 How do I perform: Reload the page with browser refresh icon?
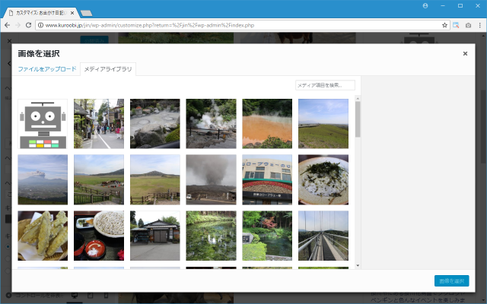(x=28, y=25)
